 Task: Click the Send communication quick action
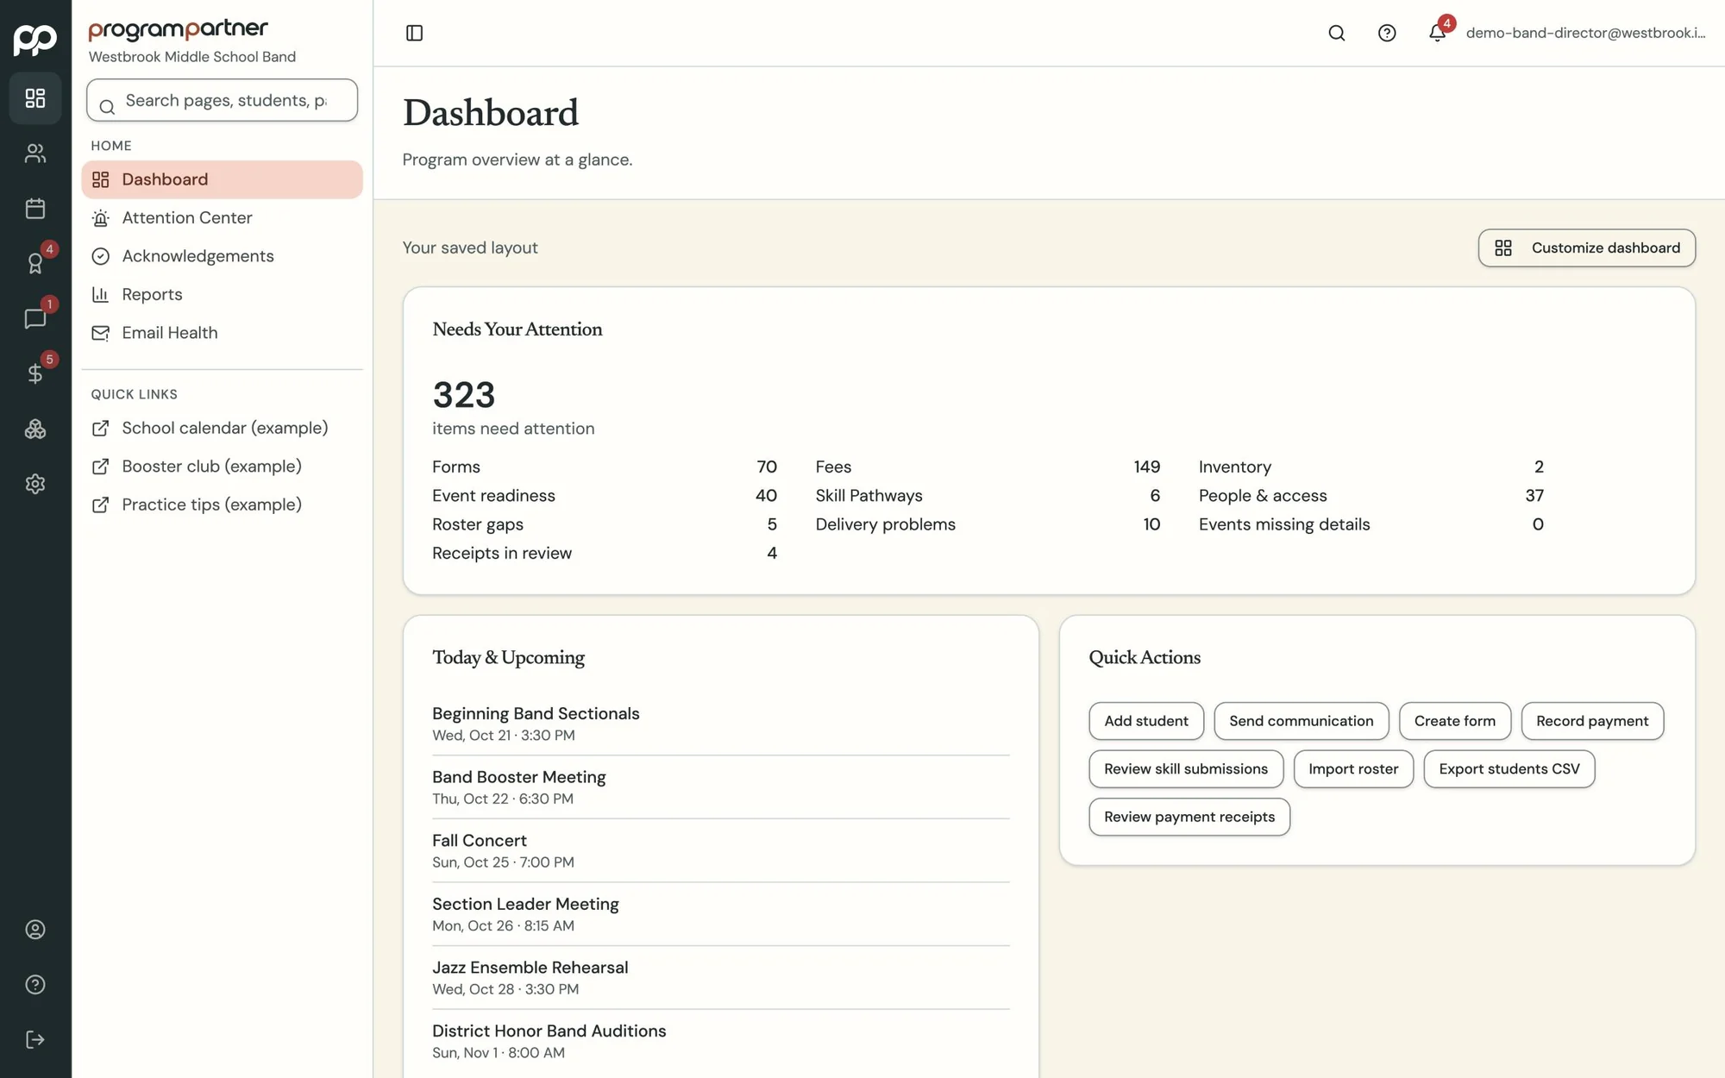click(1301, 721)
